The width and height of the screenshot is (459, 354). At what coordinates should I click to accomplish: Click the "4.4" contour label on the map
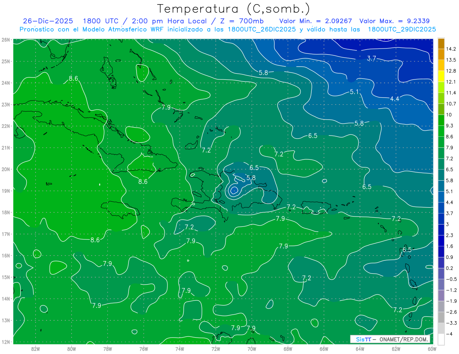click(394, 99)
